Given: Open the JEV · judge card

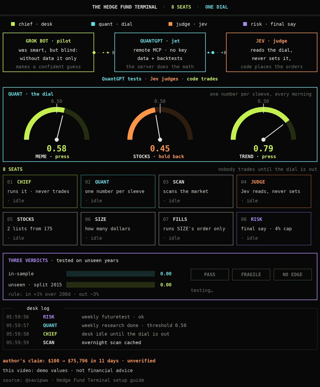Looking at the screenshot, I should coord(272,52).
